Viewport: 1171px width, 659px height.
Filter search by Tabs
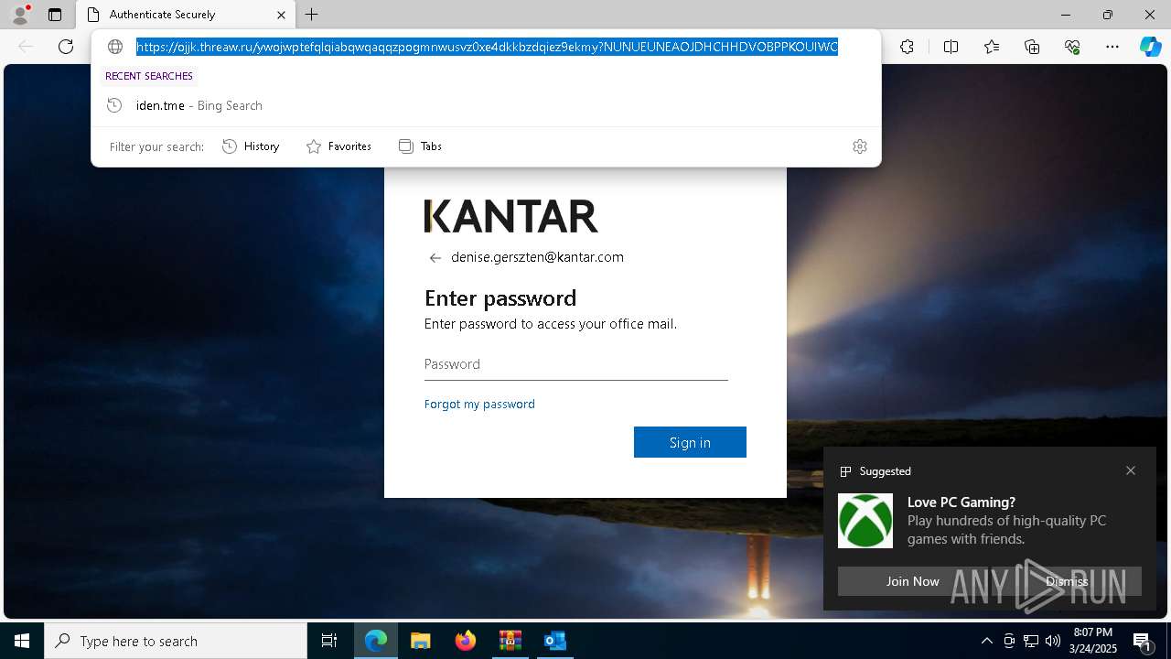pos(420,146)
